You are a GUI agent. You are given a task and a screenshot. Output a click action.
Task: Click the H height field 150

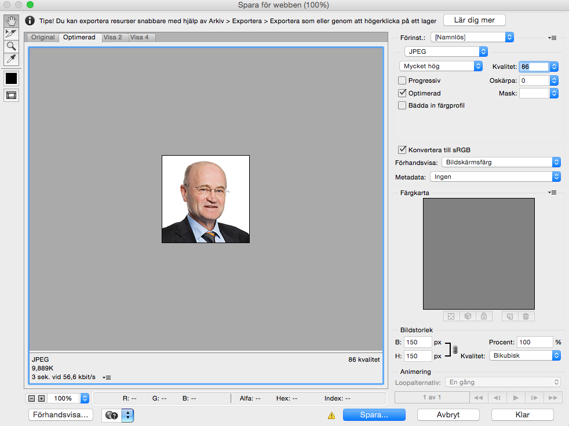coord(418,356)
